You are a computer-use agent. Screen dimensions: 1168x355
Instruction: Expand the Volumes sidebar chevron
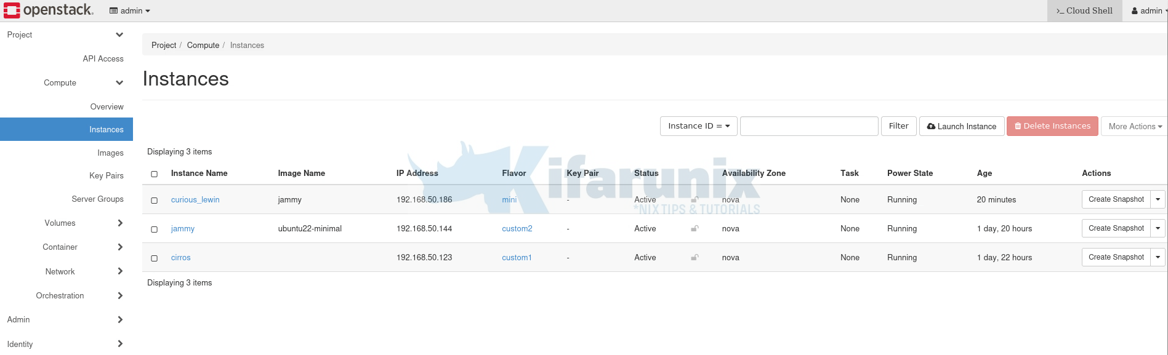[x=120, y=223]
